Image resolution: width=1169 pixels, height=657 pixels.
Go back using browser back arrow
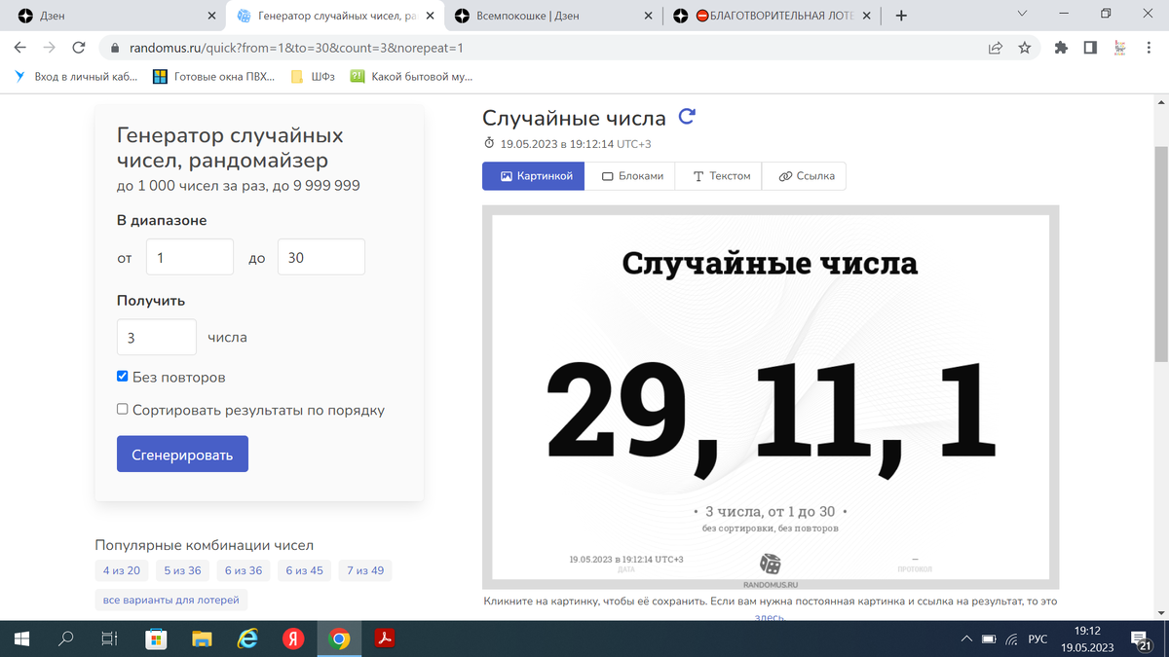click(x=20, y=47)
